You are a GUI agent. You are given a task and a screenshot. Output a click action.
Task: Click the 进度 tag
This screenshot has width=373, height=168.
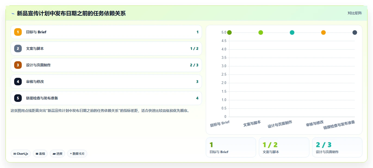coord(57,154)
